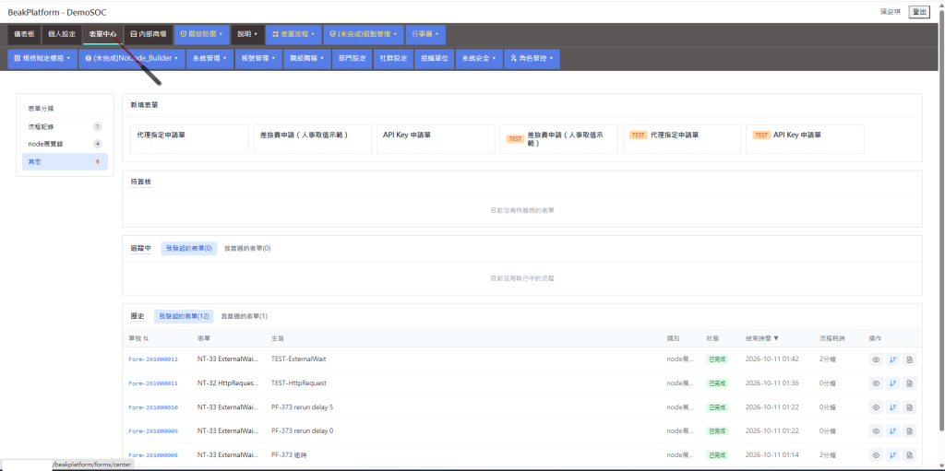This screenshot has width=945, height=471.
Task: Select 流程記錄 category in sidebar
Action: 66,127
